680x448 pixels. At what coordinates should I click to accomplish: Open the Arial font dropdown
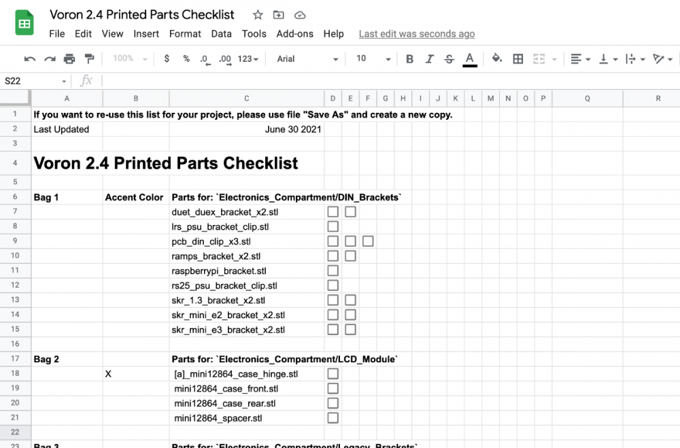coord(307,59)
